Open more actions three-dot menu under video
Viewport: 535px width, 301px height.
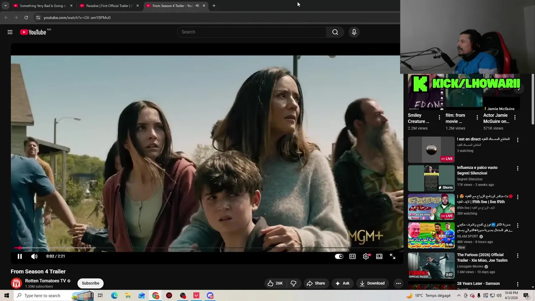pyautogui.click(x=398, y=283)
